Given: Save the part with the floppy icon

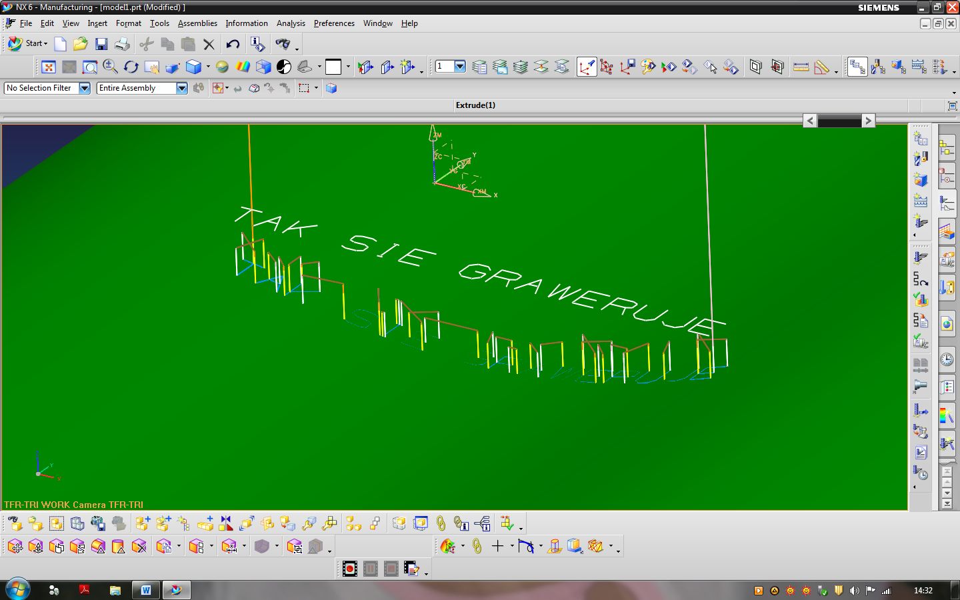Looking at the screenshot, I should coord(101,44).
